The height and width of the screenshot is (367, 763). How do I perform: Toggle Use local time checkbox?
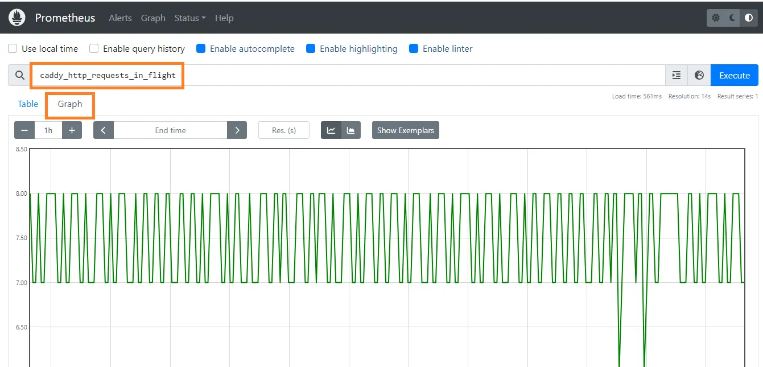(x=13, y=48)
